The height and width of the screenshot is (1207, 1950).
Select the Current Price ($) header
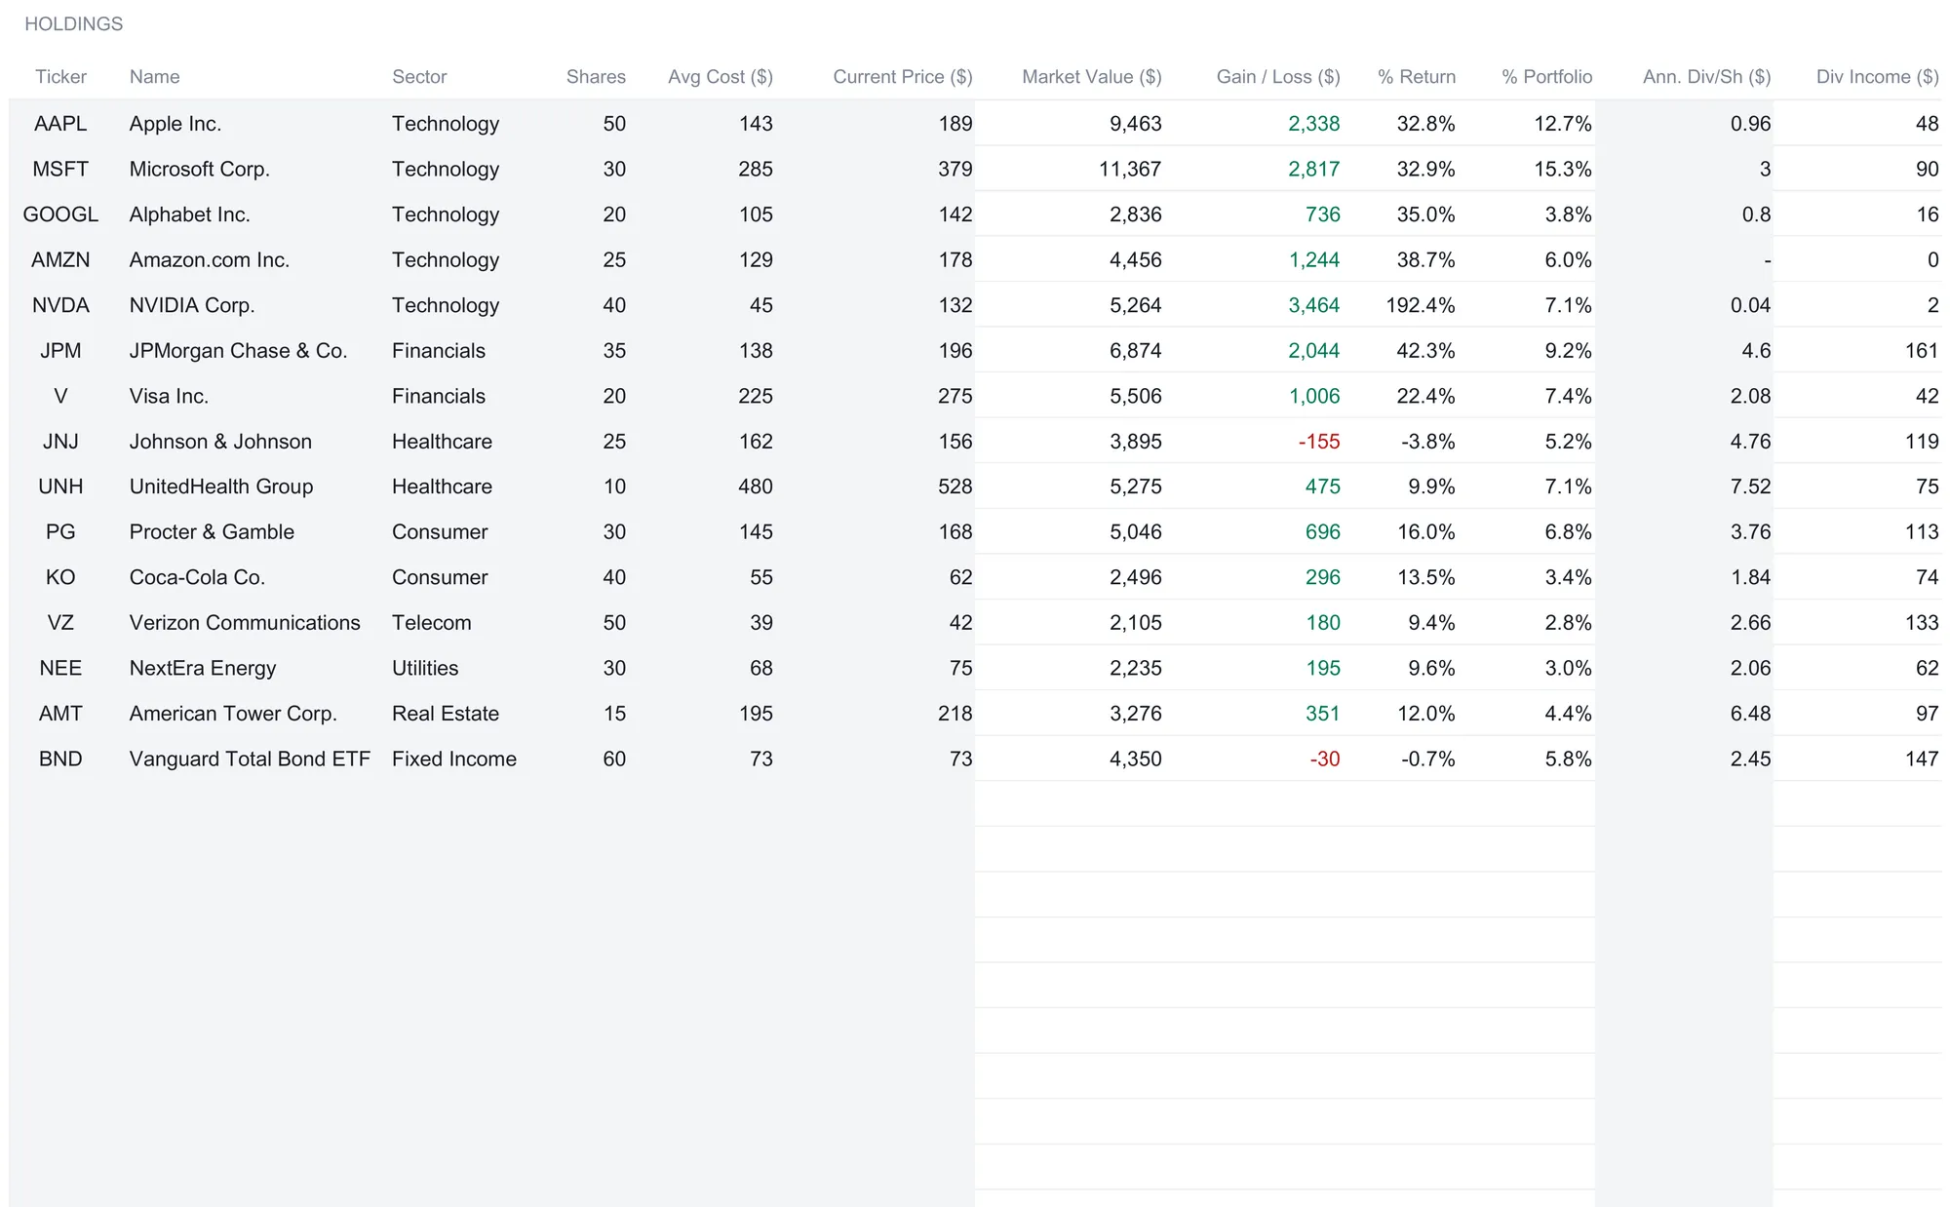tap(902, 77)
